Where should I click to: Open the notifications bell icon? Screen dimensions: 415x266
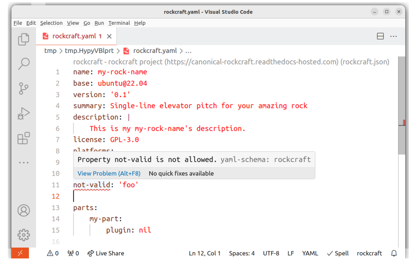[x=394, y=253]
